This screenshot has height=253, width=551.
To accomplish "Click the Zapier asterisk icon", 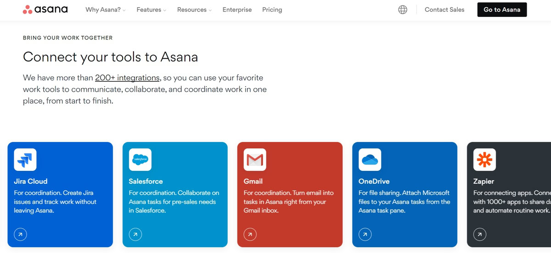I will point(484,159).
